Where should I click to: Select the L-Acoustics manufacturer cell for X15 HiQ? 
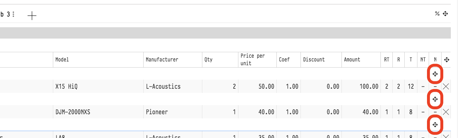(x=163, y=86)
